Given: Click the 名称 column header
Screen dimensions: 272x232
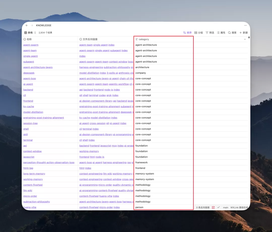Looking at the screenshot, I should point(50,39).
